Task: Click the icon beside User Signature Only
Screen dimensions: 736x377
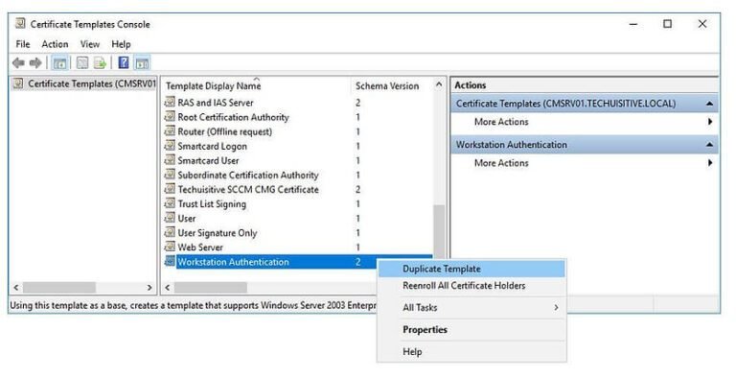Action: pyautogui.click(x=170, y=233)
